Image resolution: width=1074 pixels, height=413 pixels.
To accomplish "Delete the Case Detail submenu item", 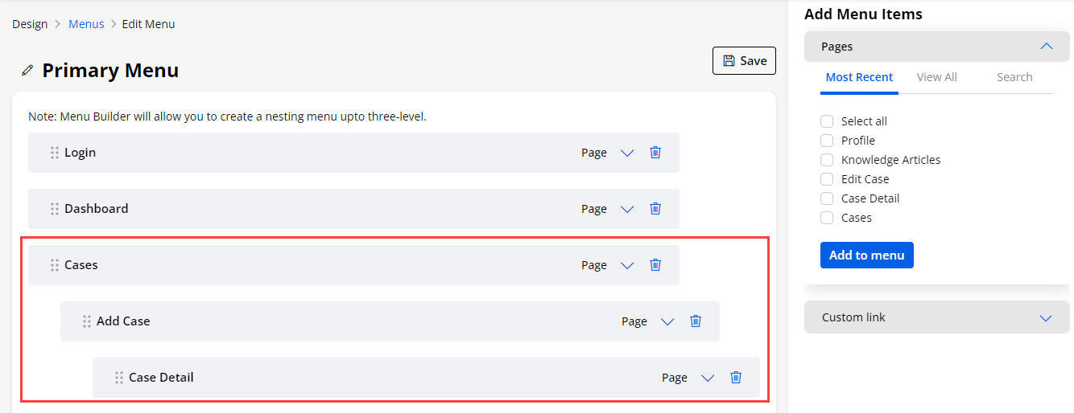I will pos(736,378).
